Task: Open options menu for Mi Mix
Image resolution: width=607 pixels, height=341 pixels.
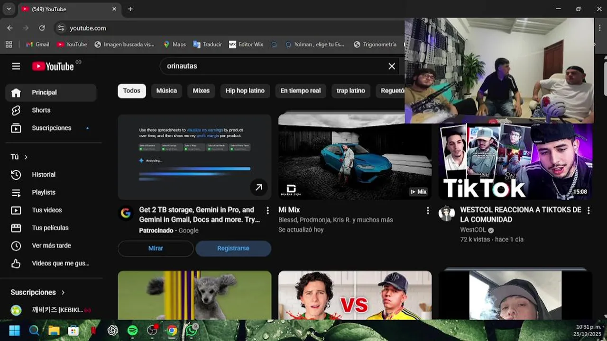Action: [428, 210]
